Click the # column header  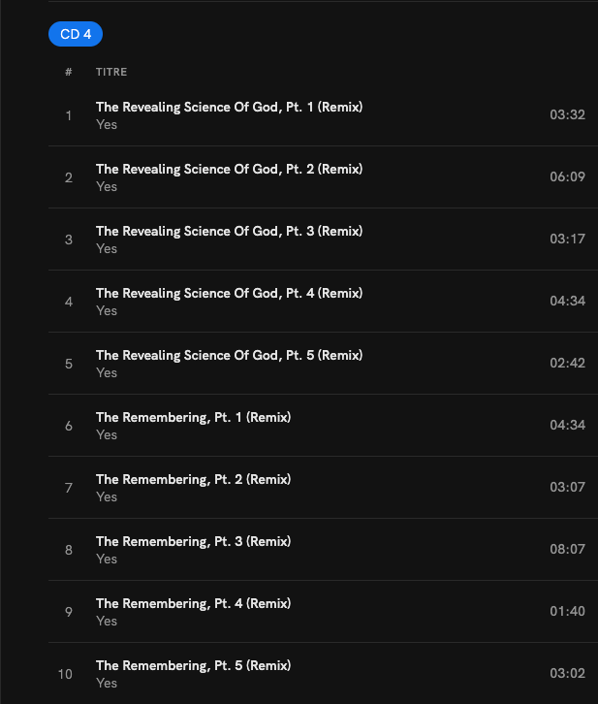69,72
